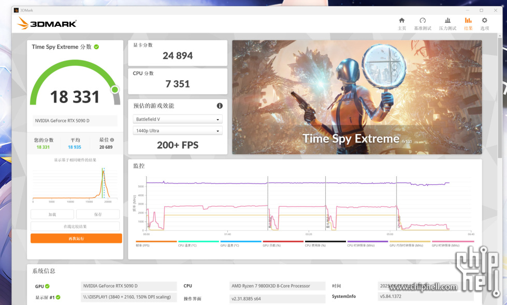Toggle the GPU 内存时钟频率 (MHz) legend swatch

point(410,241)
